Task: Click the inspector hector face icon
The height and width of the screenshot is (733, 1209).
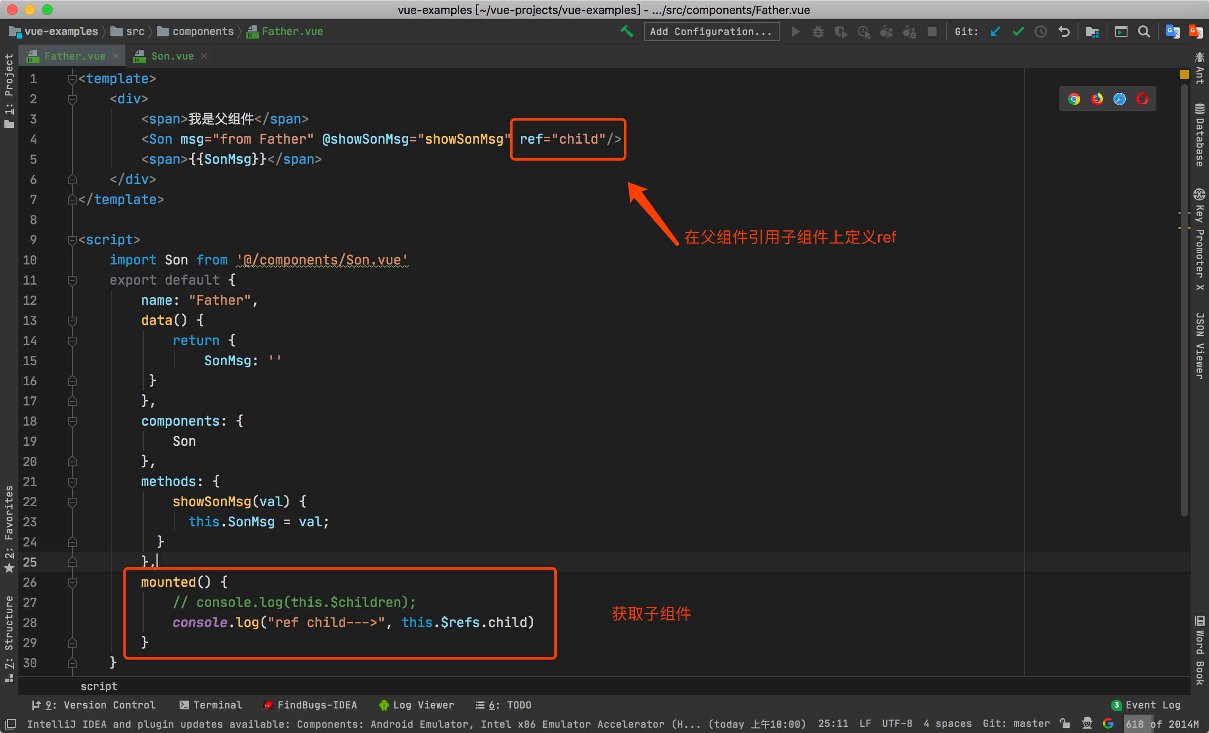Action: (x=1087, y=723)
